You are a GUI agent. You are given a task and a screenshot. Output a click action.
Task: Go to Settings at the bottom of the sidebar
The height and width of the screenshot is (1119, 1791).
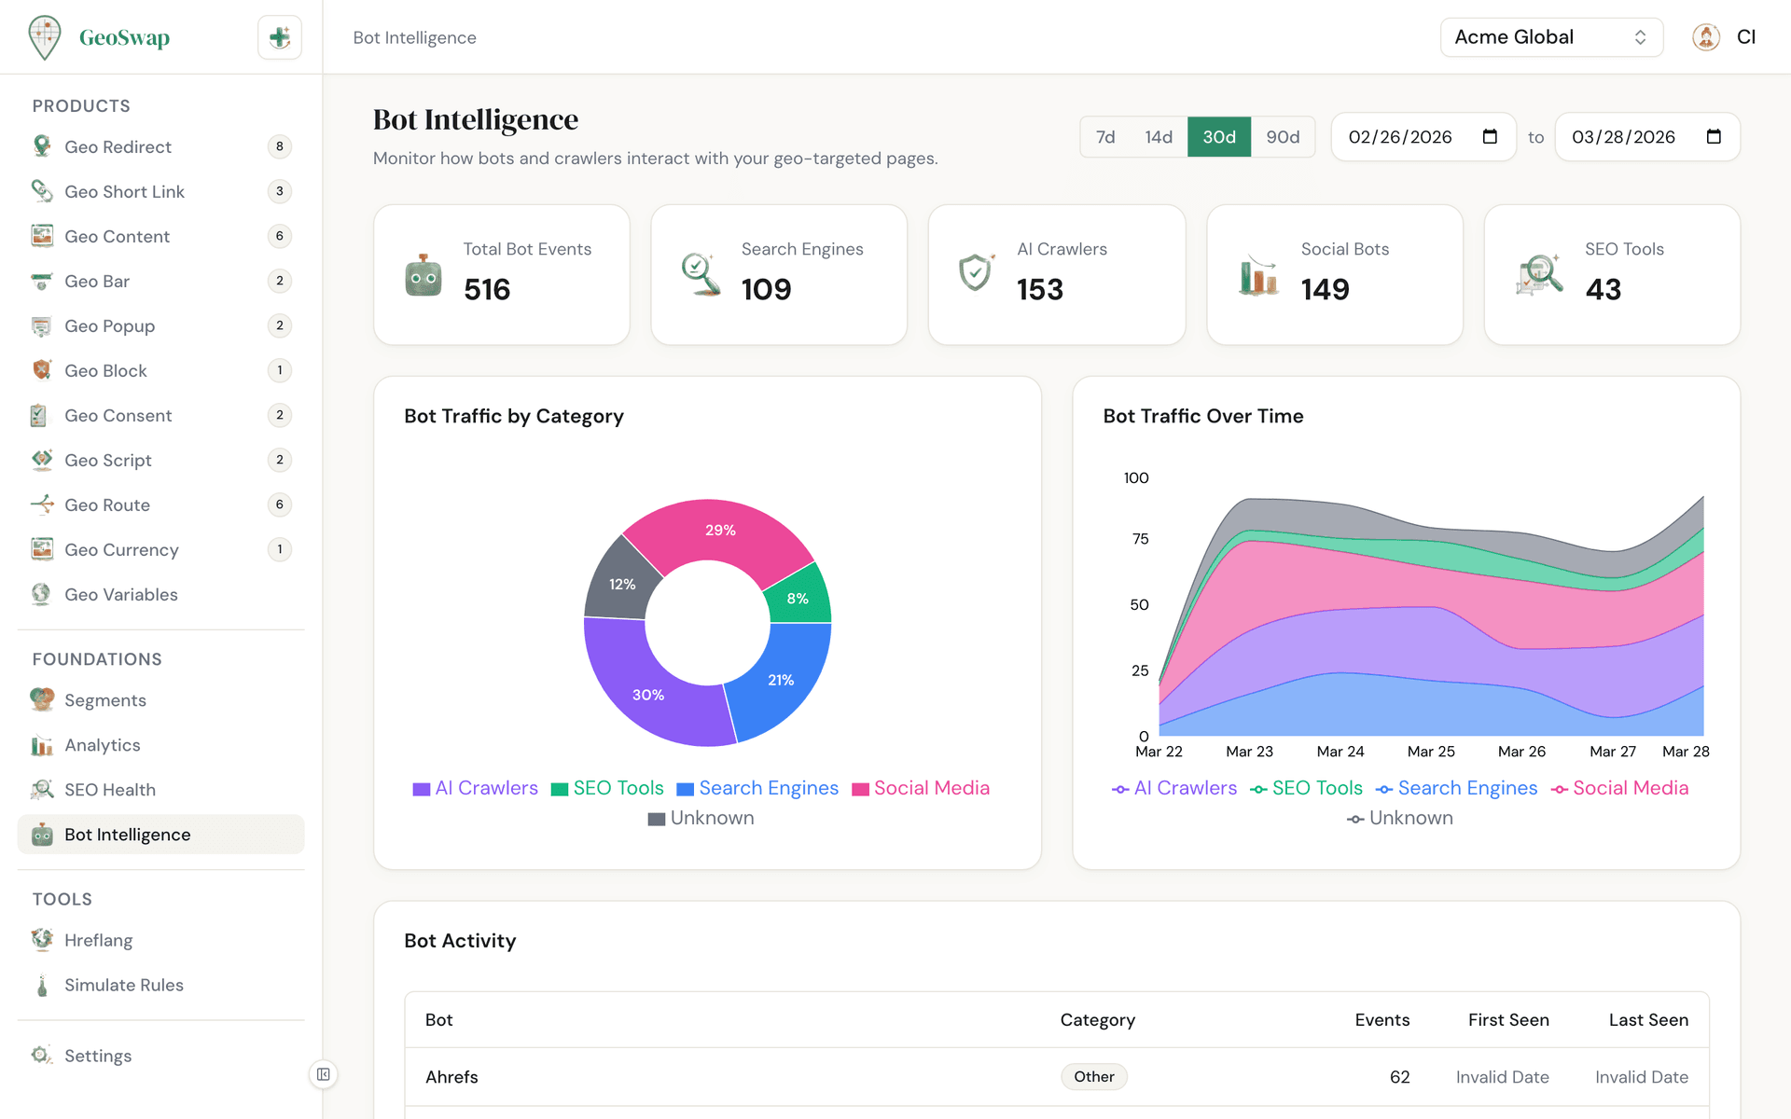click(x=98, y=1056)
